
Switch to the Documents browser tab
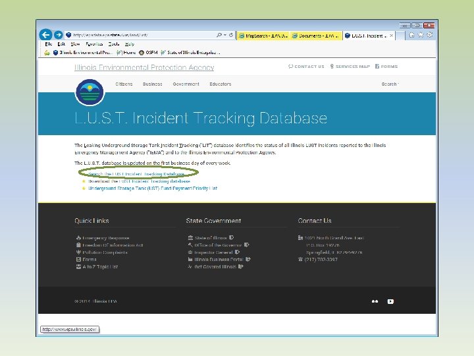coord(316,36)
